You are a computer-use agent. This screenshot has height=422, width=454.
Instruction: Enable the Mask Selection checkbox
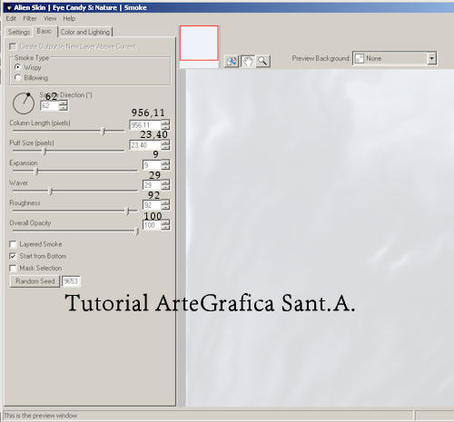13,269
